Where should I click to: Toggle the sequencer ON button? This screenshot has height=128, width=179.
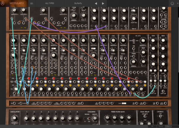pyautogui.click(x=89, y=119)
